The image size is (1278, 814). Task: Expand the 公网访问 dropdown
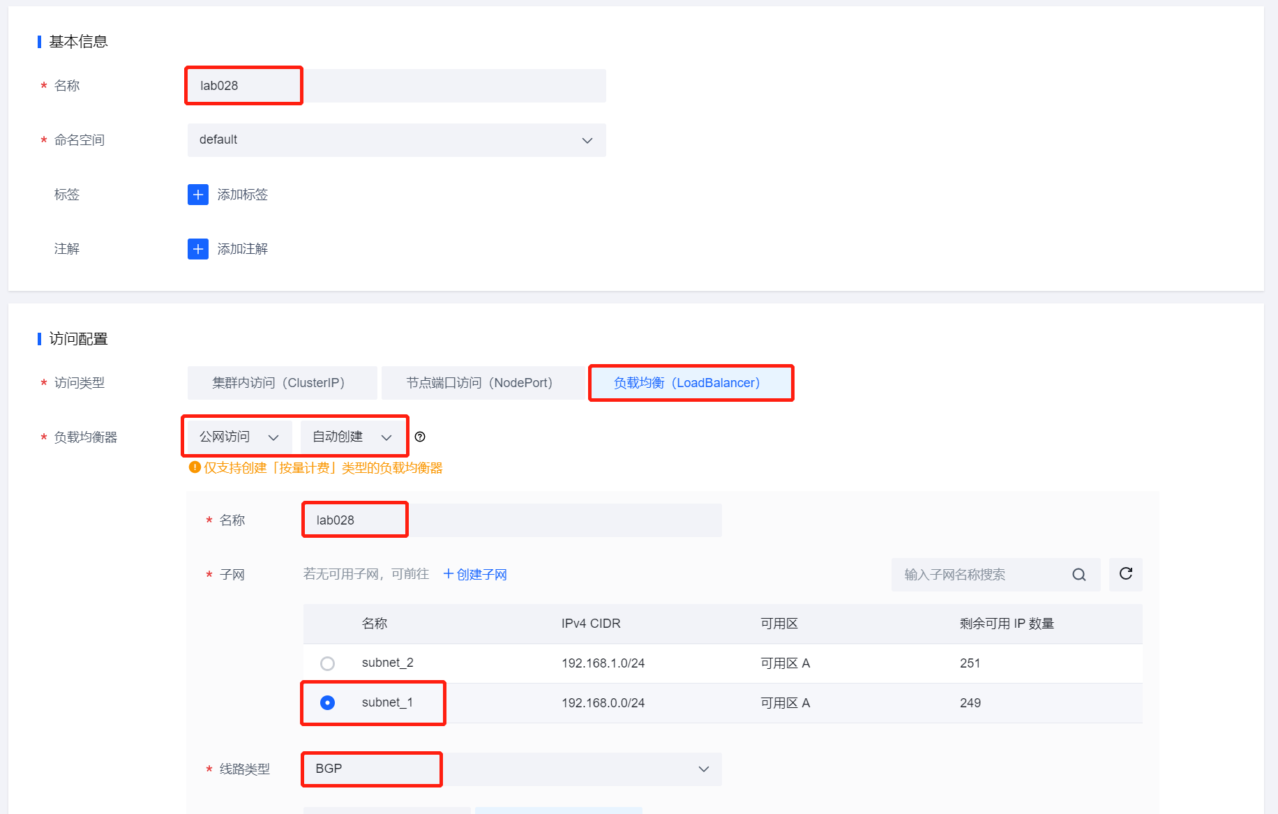pos(239,437)
